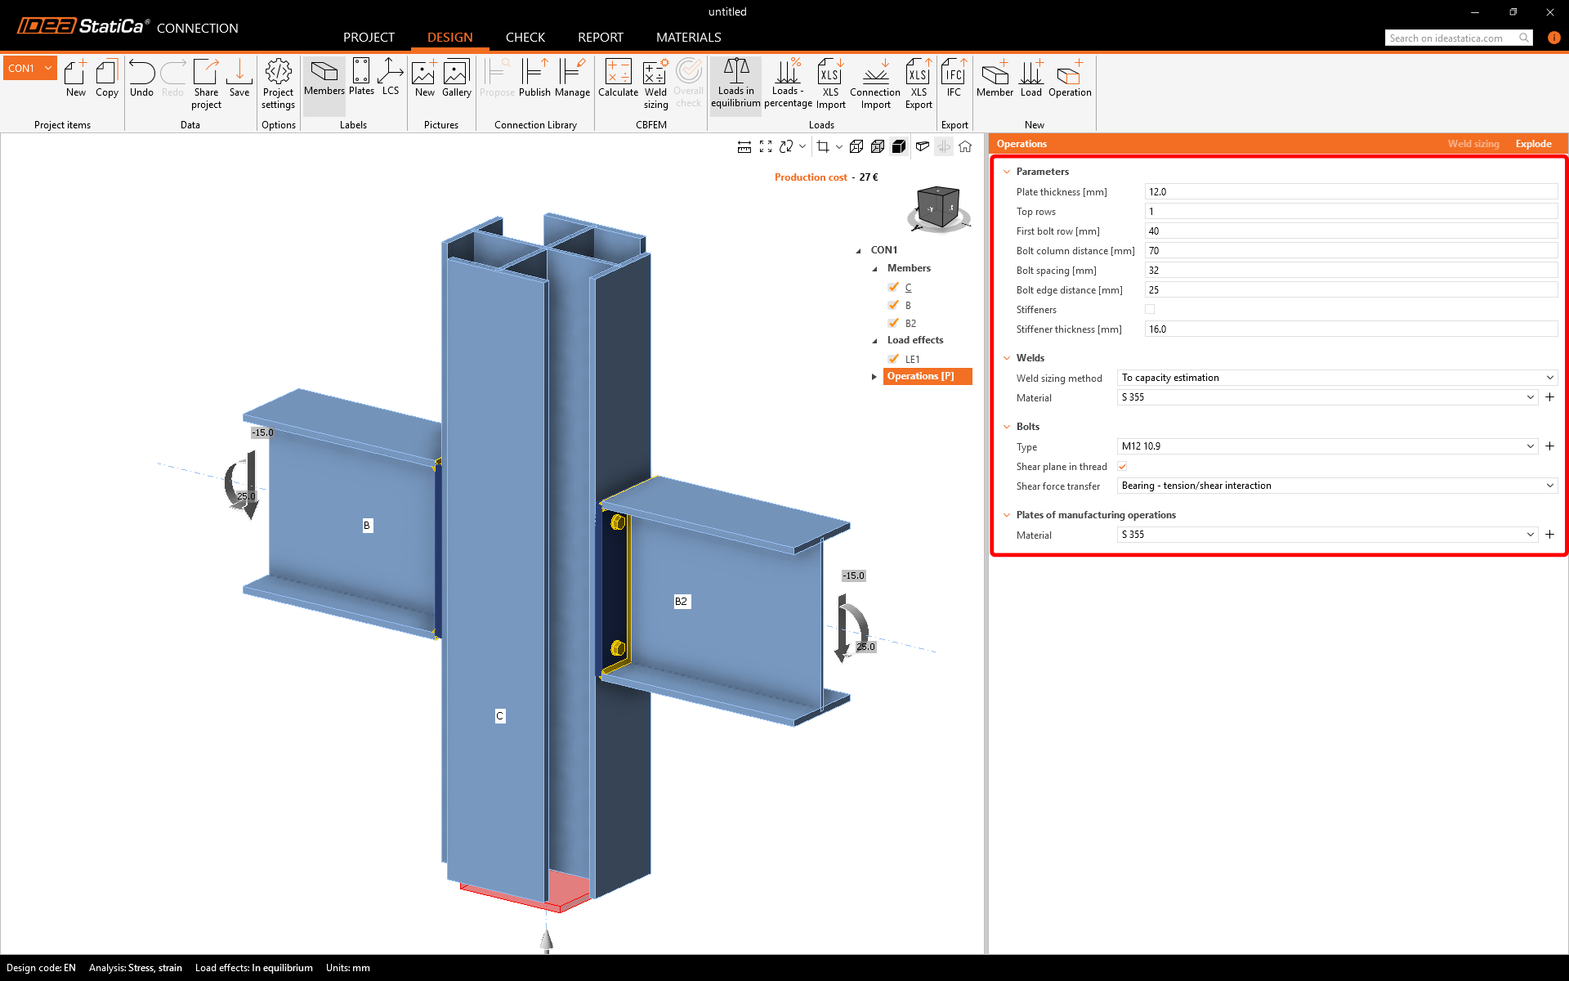The image size is (1569, 981).
Task: Open the picture Gallery
Action: pos(456,78)
